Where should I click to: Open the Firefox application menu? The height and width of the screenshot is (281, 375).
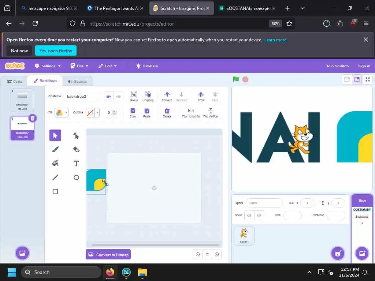[x=366, y=23]
